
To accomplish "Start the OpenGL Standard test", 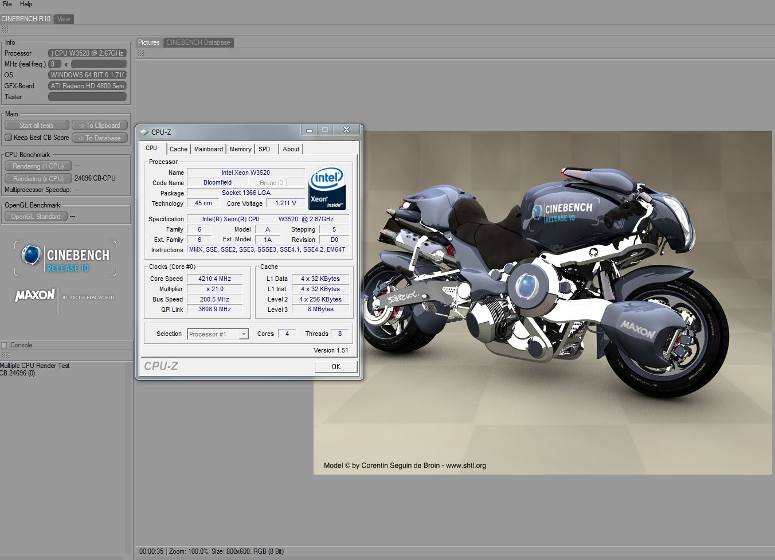I will [36, 217].
